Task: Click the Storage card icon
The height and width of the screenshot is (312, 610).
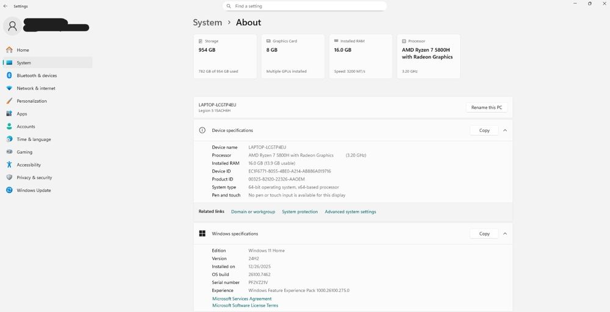Action: tap(201, 41)
